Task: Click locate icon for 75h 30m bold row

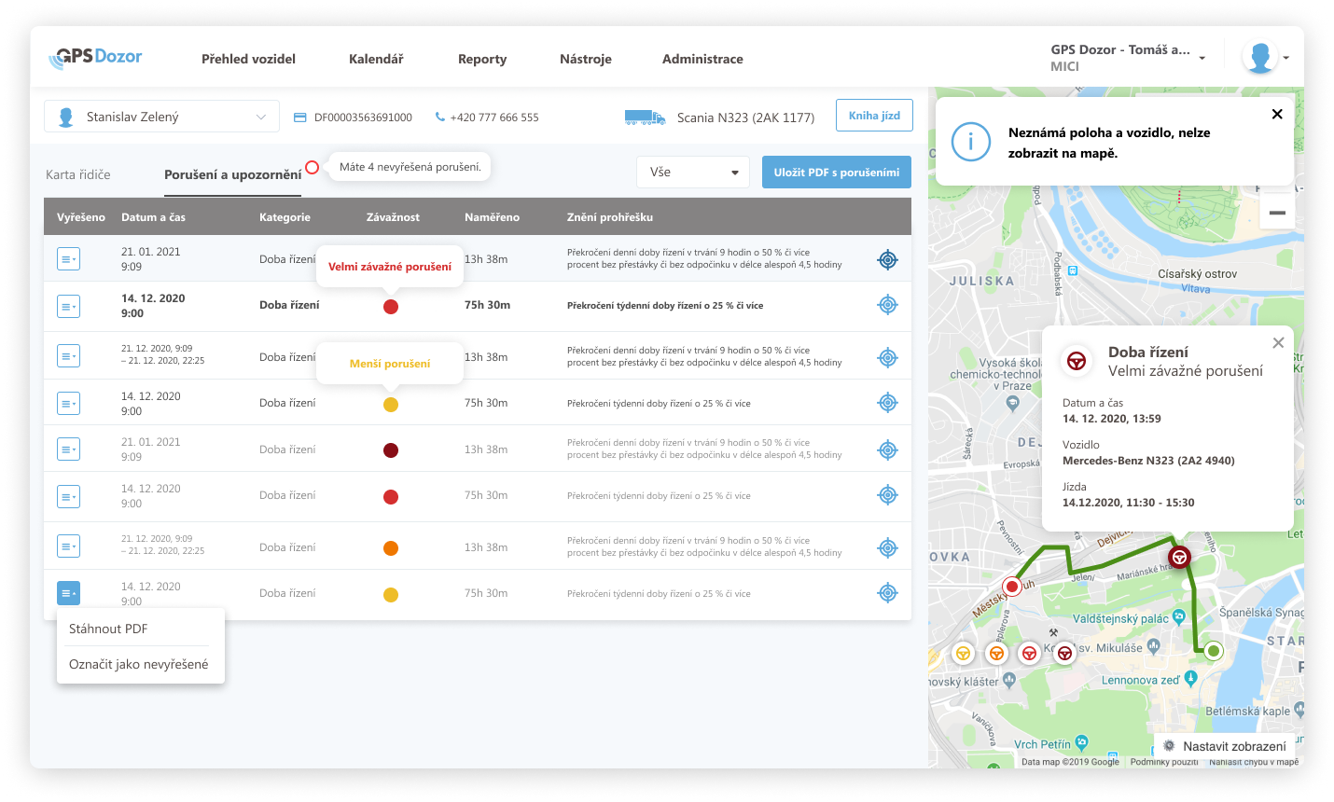Action: [x=887, y=305]
